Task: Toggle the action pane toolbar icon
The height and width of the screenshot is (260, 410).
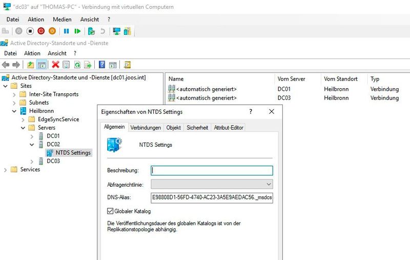Action: 113,65
